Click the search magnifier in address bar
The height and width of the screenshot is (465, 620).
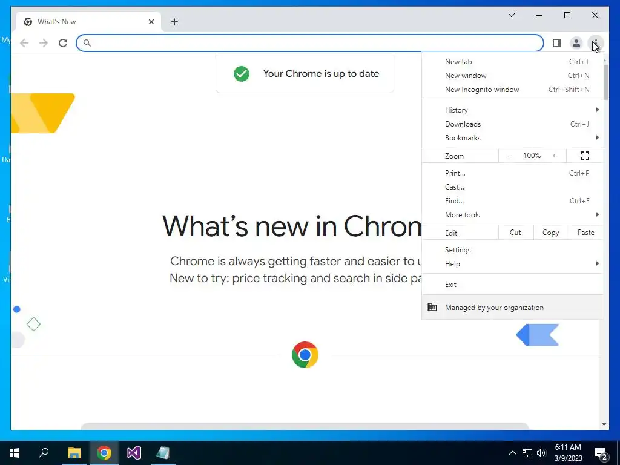[x=87, y=43]
